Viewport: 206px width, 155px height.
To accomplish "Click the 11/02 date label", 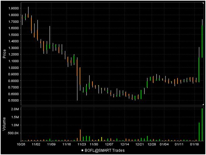I will tap(36, 144).
